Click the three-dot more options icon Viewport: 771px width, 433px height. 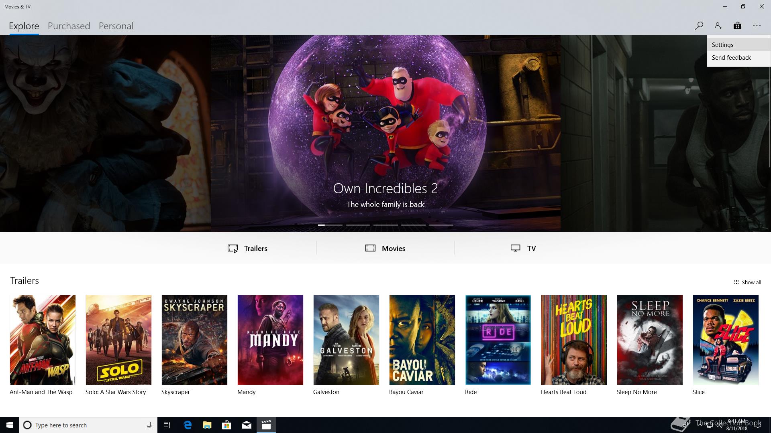(757, 26)
